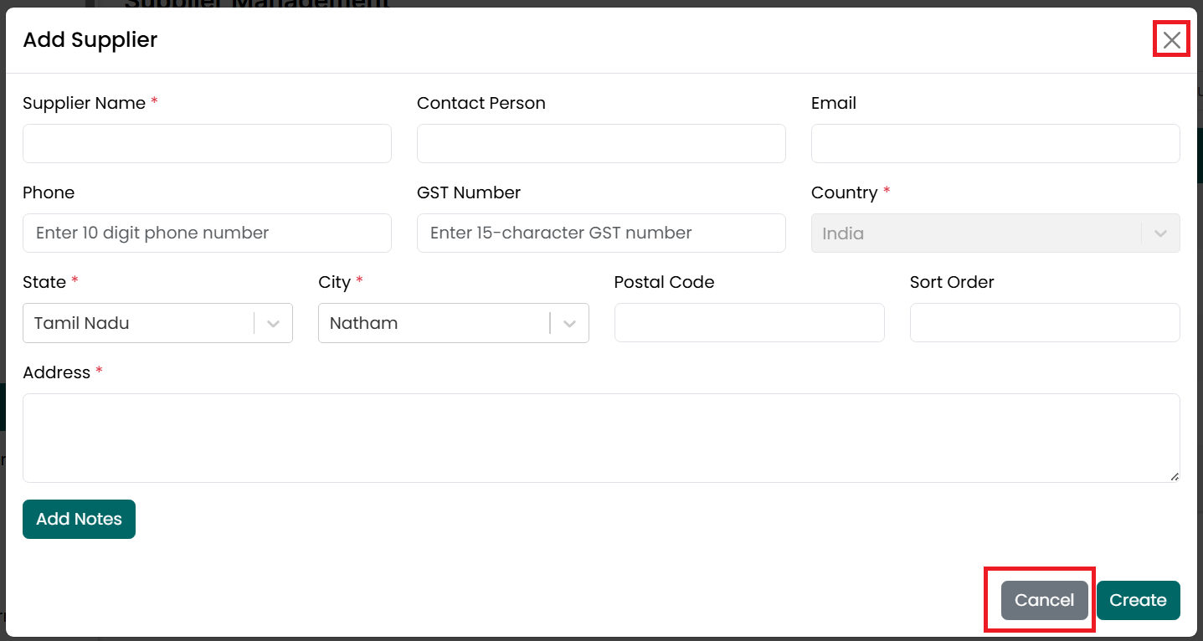Click inside the Address text area
The width and height of the screenshot is (1203, 641).
[601, 438]
